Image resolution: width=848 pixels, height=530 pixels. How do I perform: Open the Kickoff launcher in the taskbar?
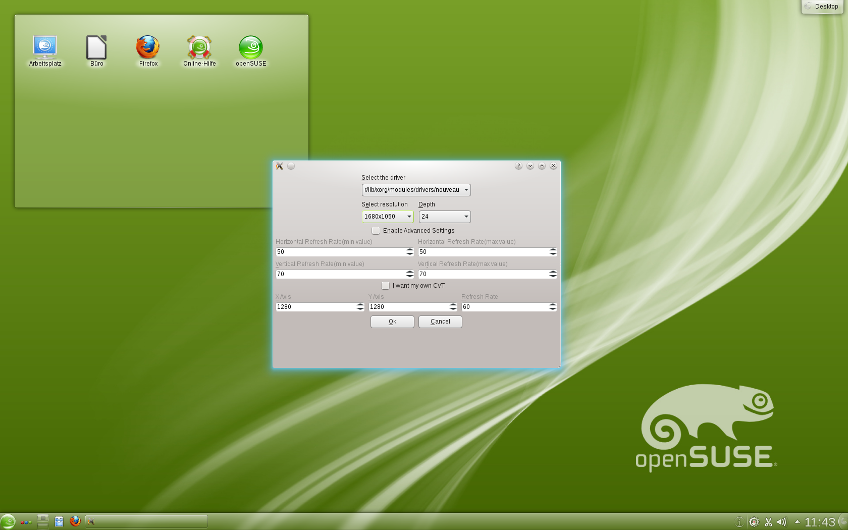(x=8, y=521)
